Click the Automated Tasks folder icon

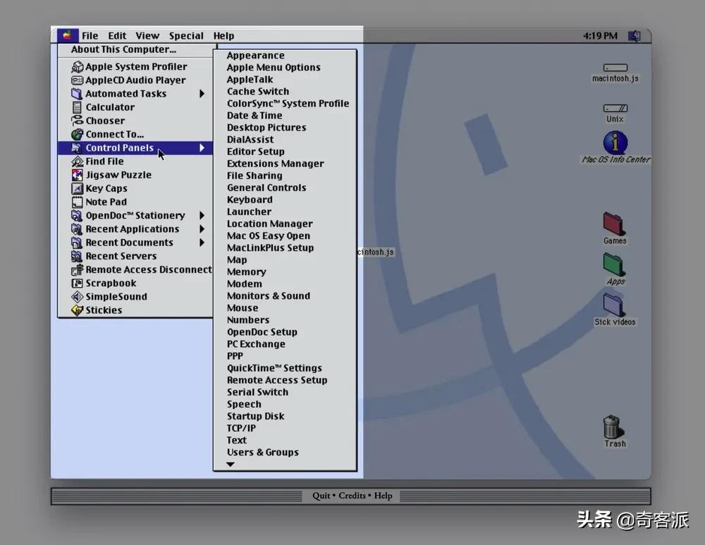[77, 94]
